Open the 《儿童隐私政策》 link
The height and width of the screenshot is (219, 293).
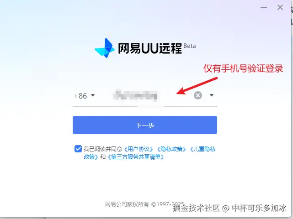(203, 149)
